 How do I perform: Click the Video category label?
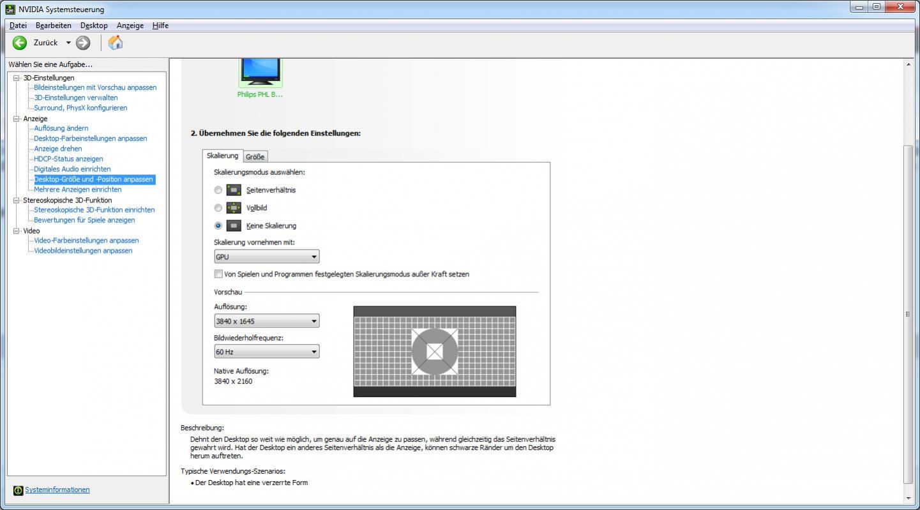point(31,231)
